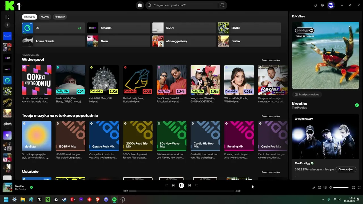Toggle repeat mode
Screen dimensions: 363x204
[197, 185]
